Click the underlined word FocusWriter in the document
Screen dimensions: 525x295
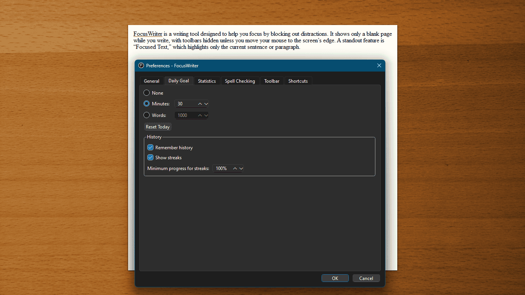point(148,34)
